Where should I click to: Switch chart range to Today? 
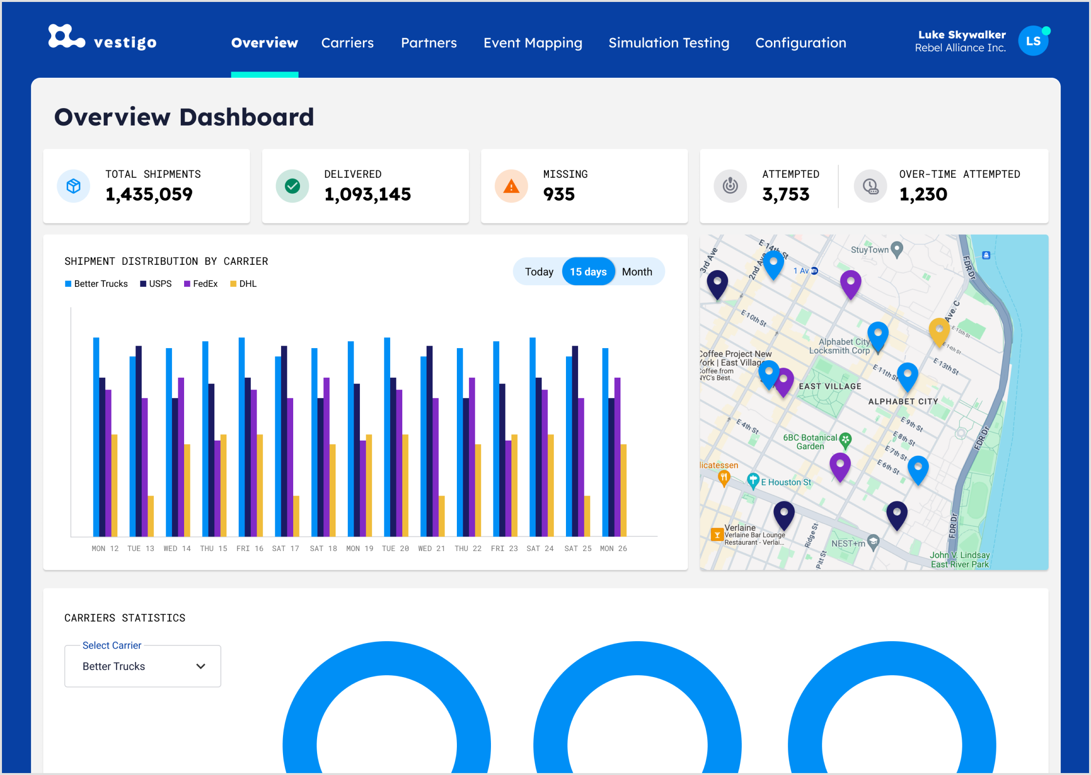[x=539, y=271]
